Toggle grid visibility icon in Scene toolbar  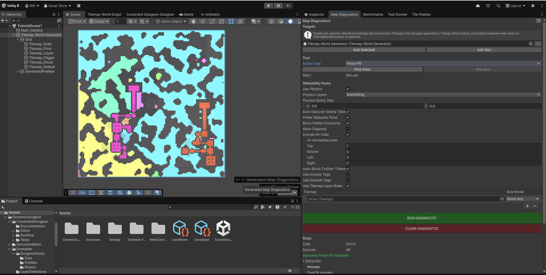click(x=131, y=21)
